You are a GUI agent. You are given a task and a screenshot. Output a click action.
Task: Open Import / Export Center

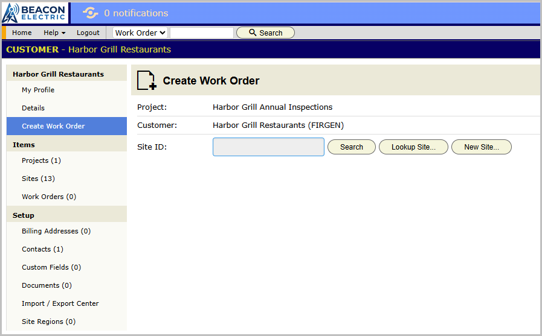pyautogui.click(x=66, y=303)
